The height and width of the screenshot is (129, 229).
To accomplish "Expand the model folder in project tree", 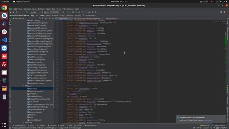I will pyautogui.click(x=23, y=123).
